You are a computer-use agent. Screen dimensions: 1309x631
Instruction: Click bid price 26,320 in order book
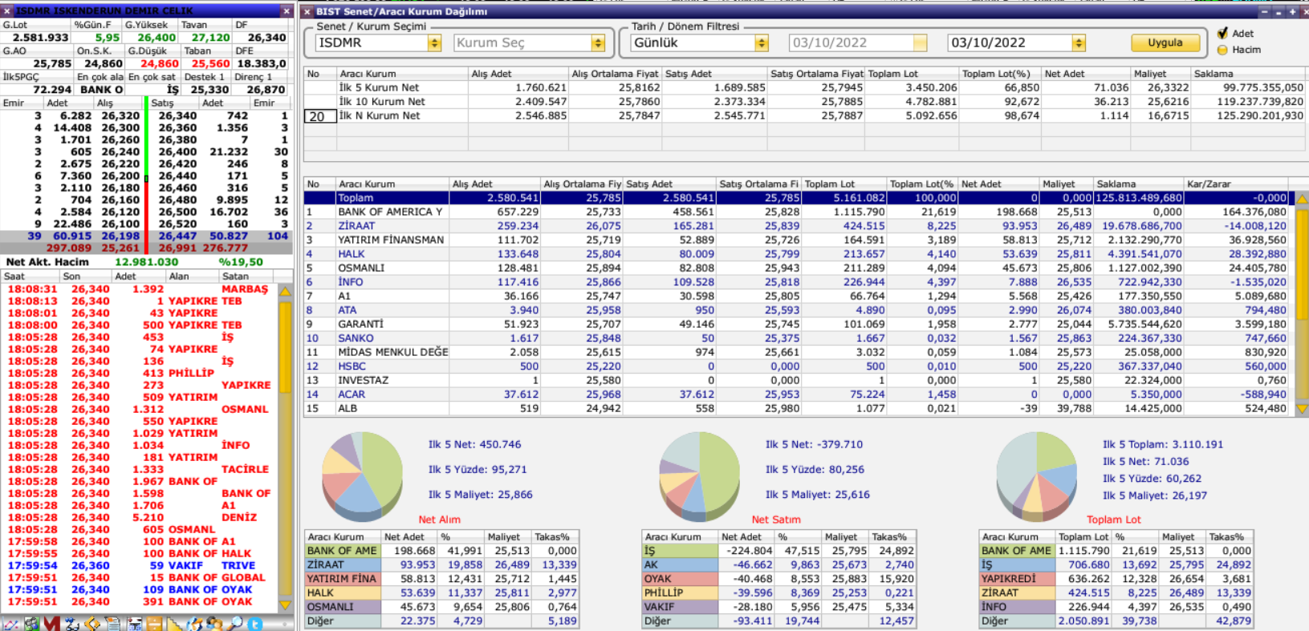(120, 115)
